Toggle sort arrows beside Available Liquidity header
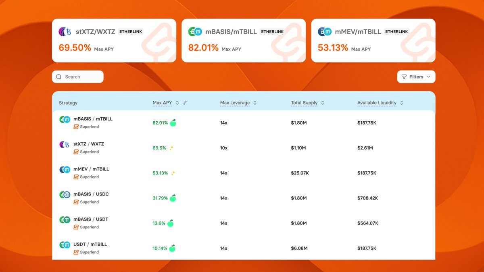 point(402,103)
